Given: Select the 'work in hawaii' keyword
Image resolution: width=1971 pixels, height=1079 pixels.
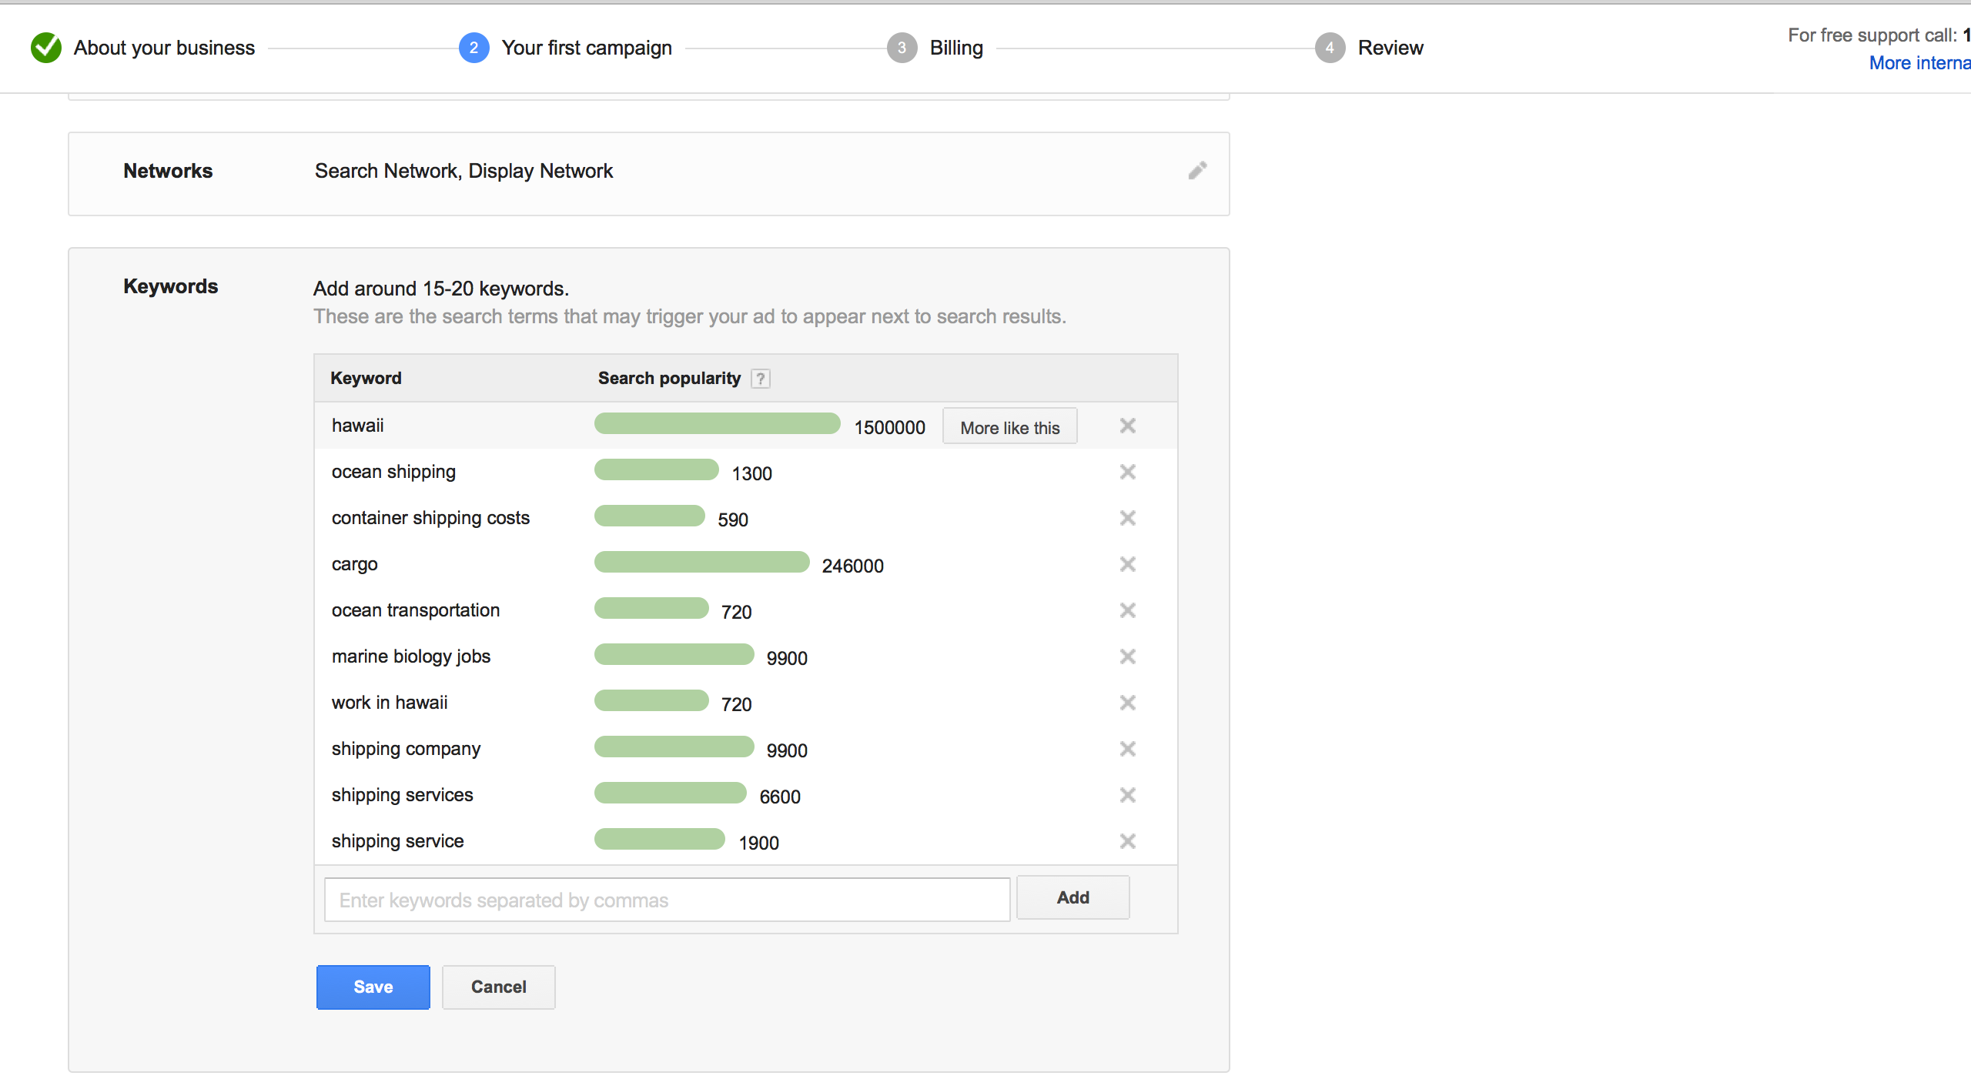Looking at the screenshot, I should (390, 703).
